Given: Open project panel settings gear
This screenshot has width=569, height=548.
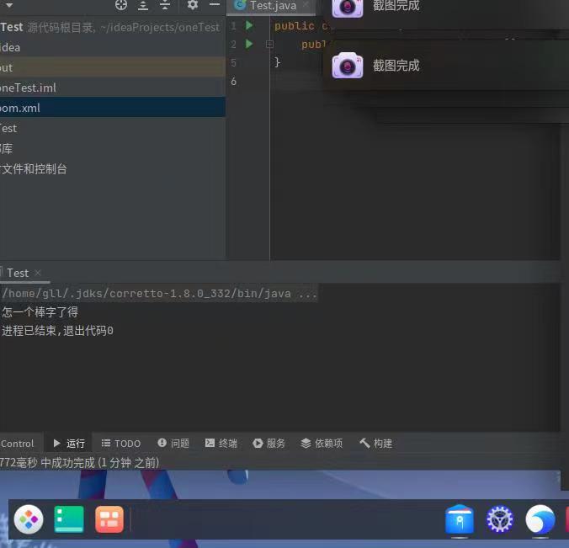Looking at the screenshot, I should [192, 5].
